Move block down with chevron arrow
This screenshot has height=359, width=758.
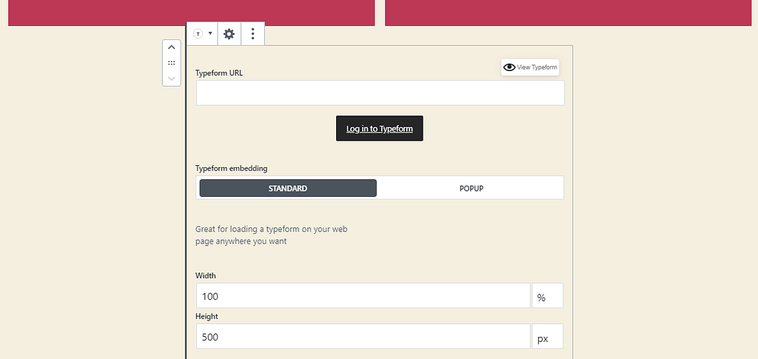(172, 78)
